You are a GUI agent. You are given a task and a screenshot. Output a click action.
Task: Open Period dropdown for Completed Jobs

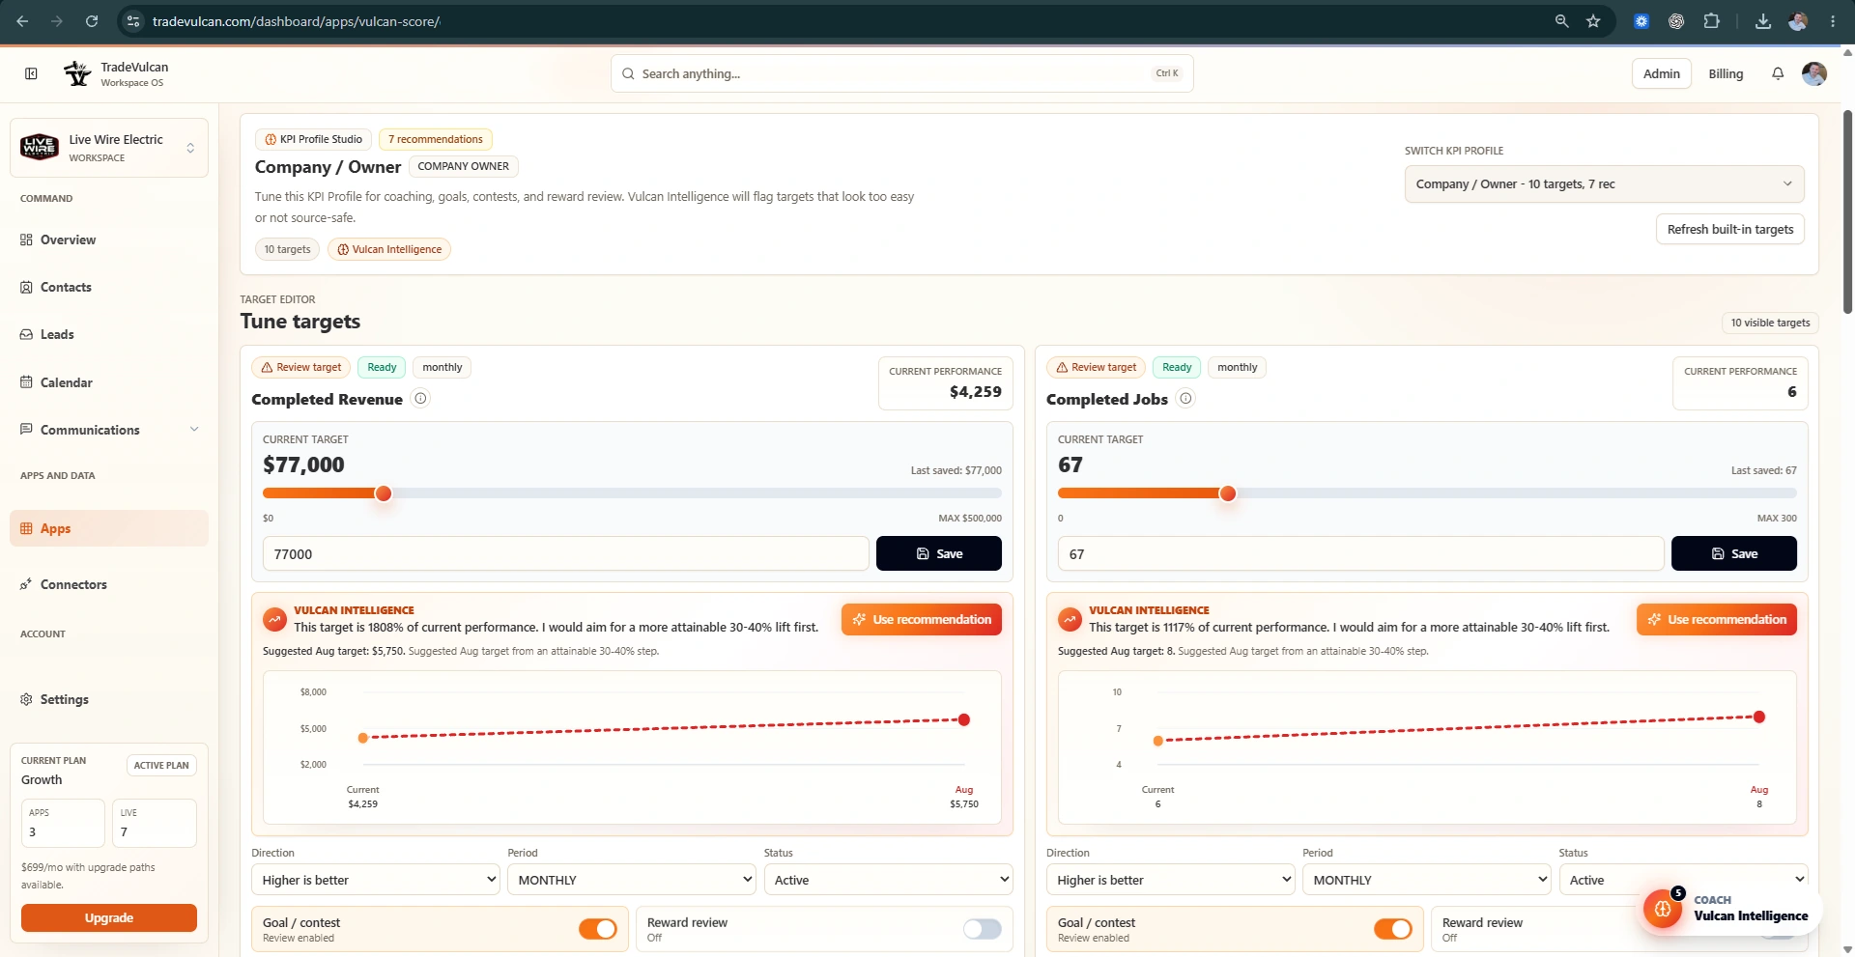(x=1427, y=880)
